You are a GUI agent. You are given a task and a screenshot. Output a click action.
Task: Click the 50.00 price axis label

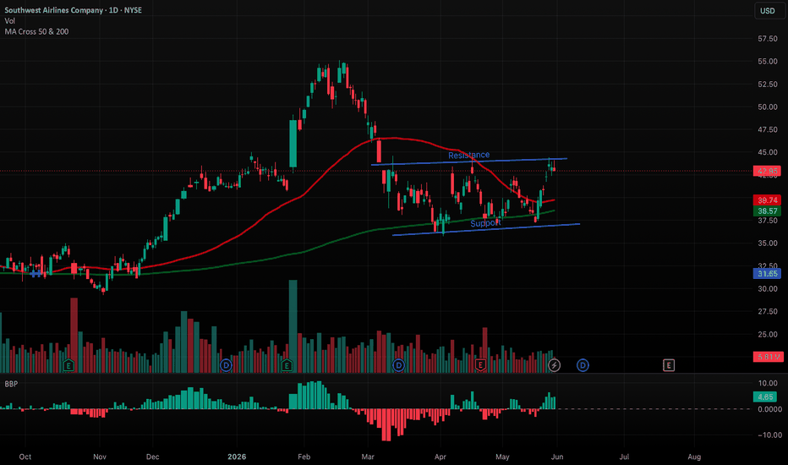(x=768, y=107)
